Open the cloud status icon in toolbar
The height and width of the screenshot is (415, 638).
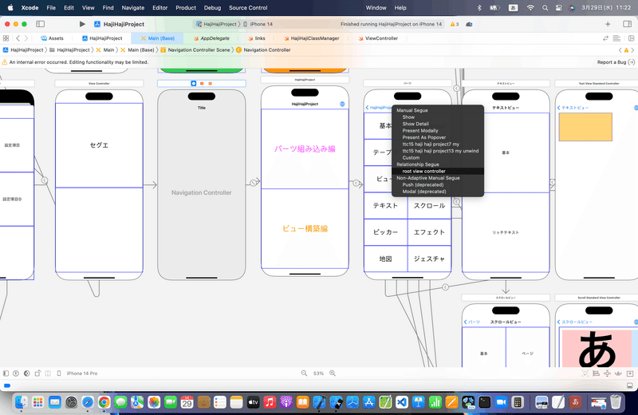point(469,24)
